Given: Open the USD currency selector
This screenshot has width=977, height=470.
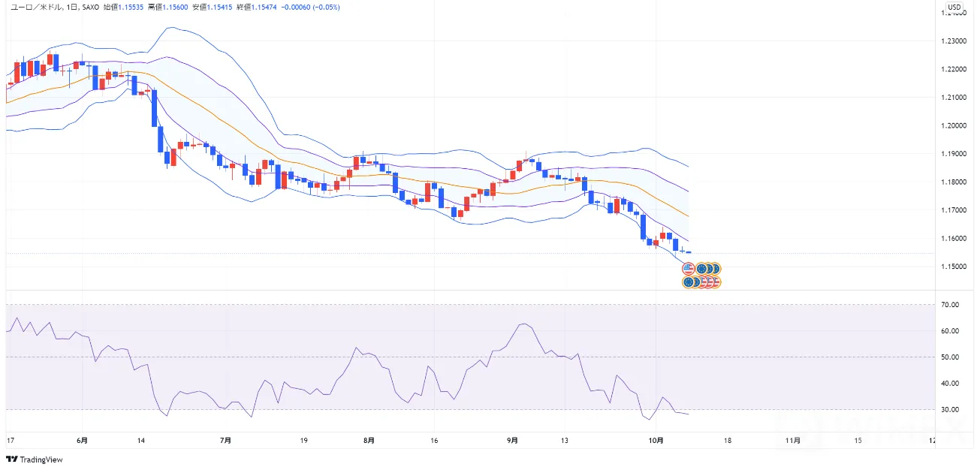Looking at the screenshot, I should tap(954, 8).
